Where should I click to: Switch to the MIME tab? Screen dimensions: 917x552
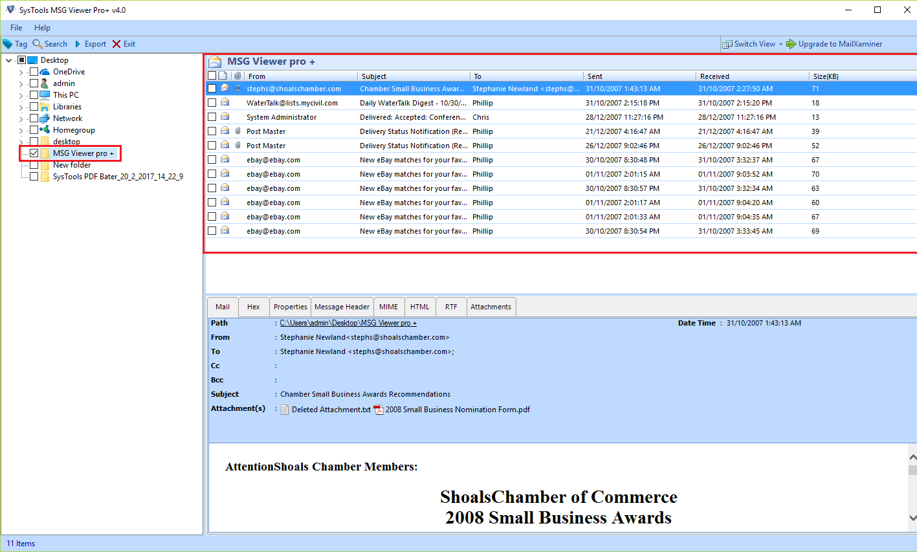(388, 307)
